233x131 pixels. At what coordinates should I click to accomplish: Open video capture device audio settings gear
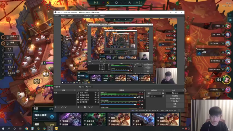tap(142, 105)
